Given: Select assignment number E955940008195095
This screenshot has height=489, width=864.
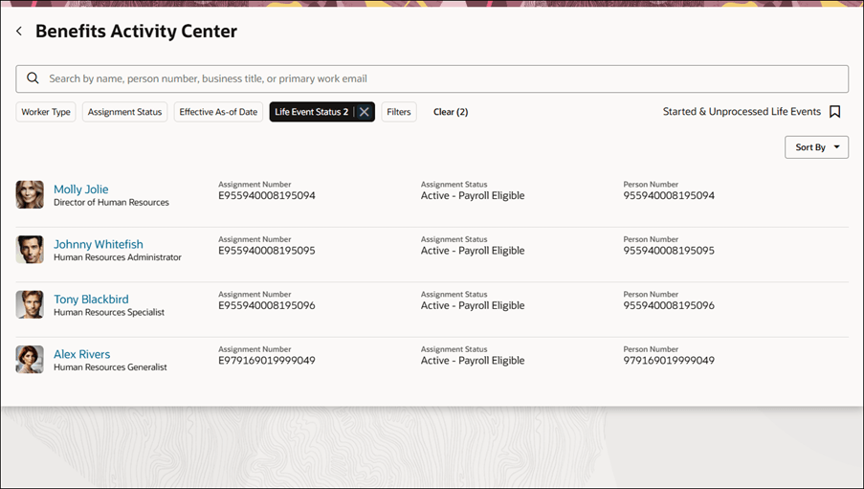Looking at the screenshot, I should [267, 251].
